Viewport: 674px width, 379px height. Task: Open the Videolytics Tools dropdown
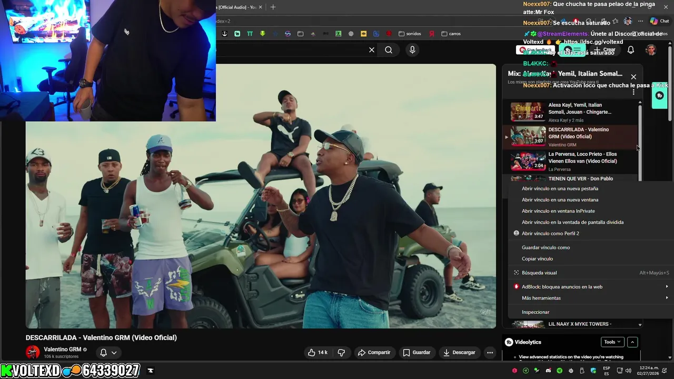pyautogui.click(x=612, y=342)
